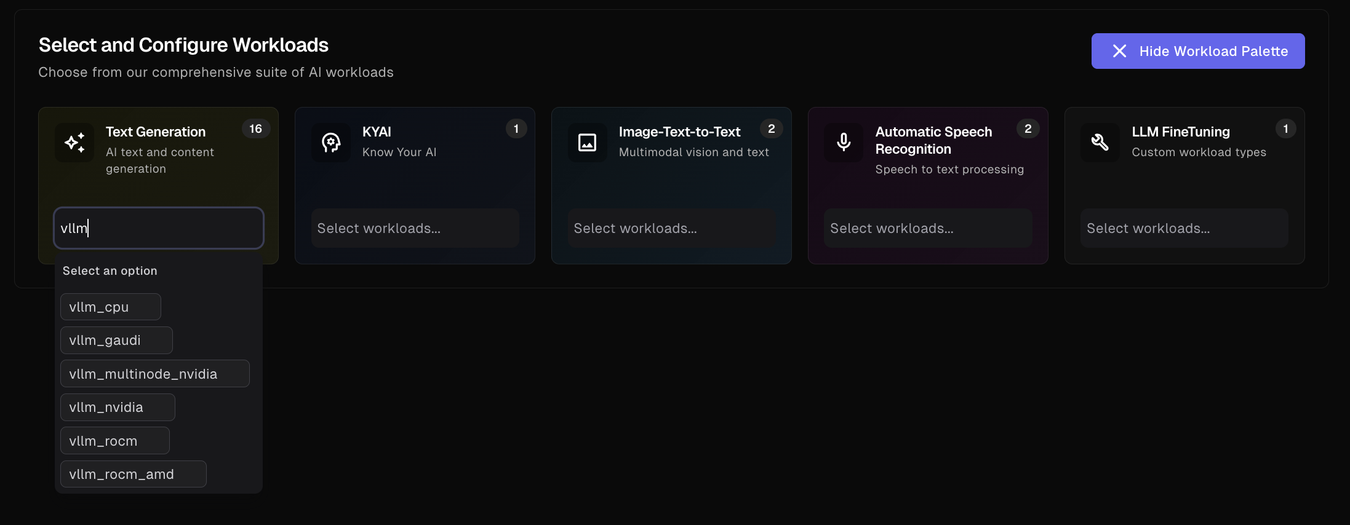Select the vllm_rocm_amd option
This screenshot has height=525, width=1350.
click(133, 474)
